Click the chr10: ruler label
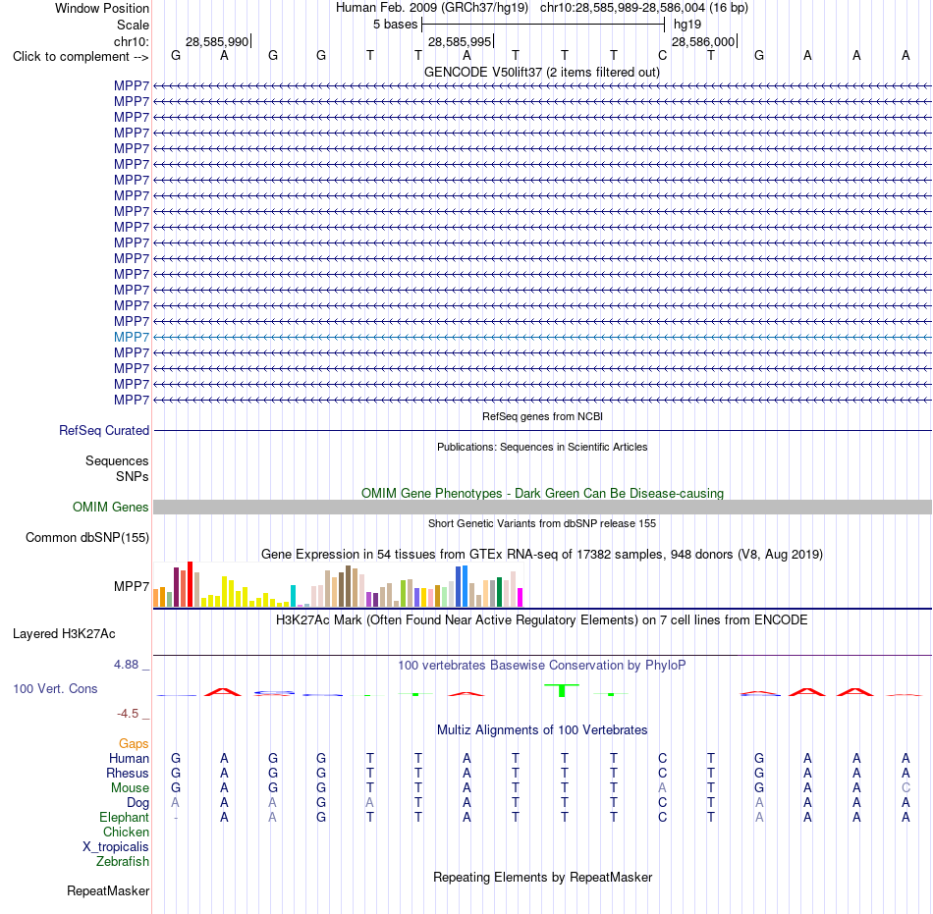Viewport: 933px width, 914px height. (x=132, y=41)
